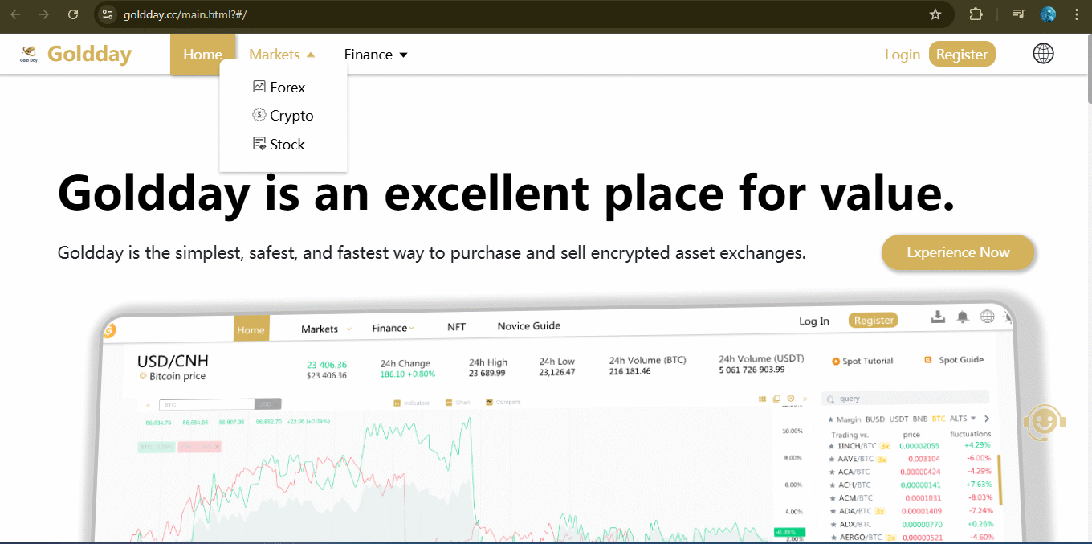Viewport: 1092px width, 544px height.
Task: Collapse the Markets dropdown menu
Action: 282,55
